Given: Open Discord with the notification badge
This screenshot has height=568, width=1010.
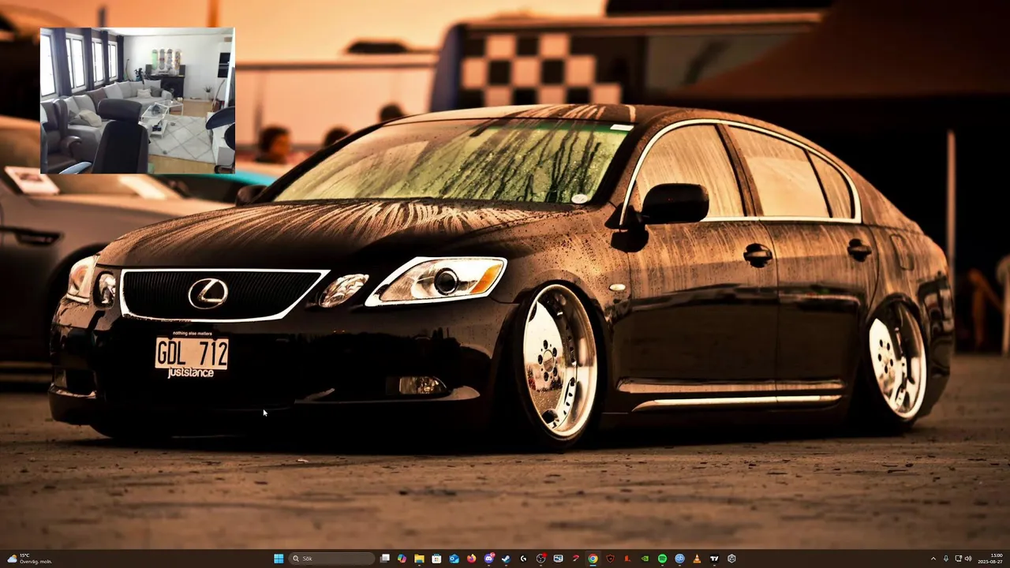Looking at the screenshot, I should click(489, 559).
